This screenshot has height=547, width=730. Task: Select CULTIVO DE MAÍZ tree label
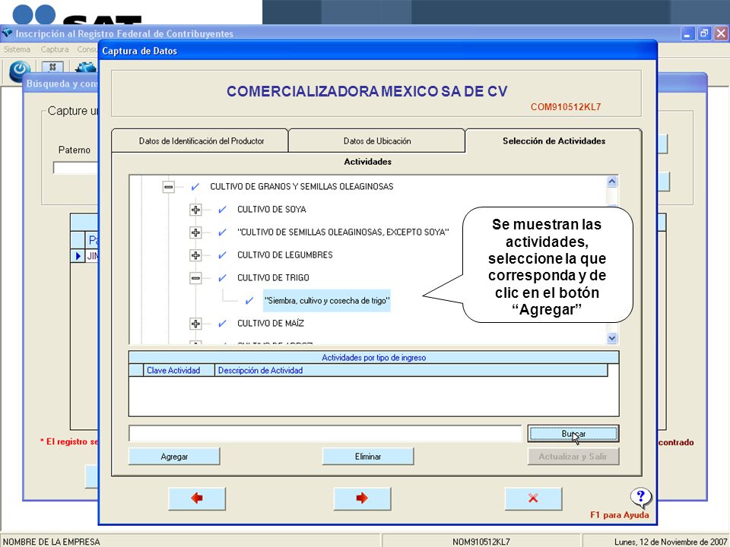(x=271, y=324)
